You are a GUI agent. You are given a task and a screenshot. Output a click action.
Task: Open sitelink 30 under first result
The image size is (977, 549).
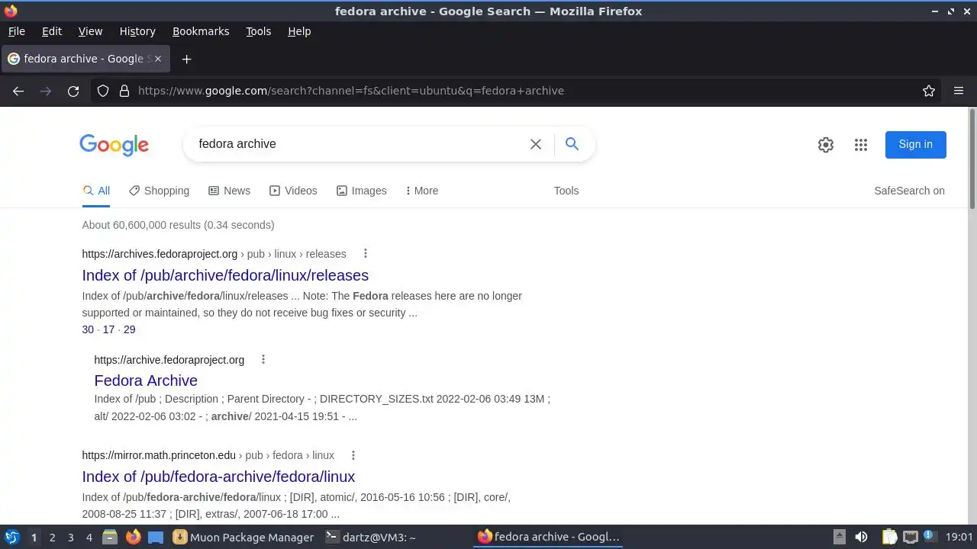[x=88, y=329]
